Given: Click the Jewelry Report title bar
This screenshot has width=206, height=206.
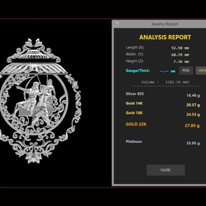Looking at the screenshot, I should (159, 24).
